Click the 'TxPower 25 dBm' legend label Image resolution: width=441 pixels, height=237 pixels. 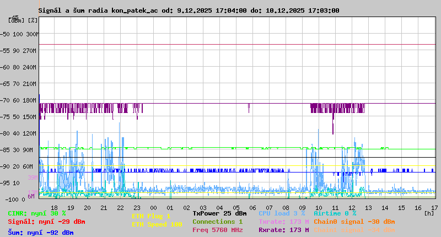[219, 213]
